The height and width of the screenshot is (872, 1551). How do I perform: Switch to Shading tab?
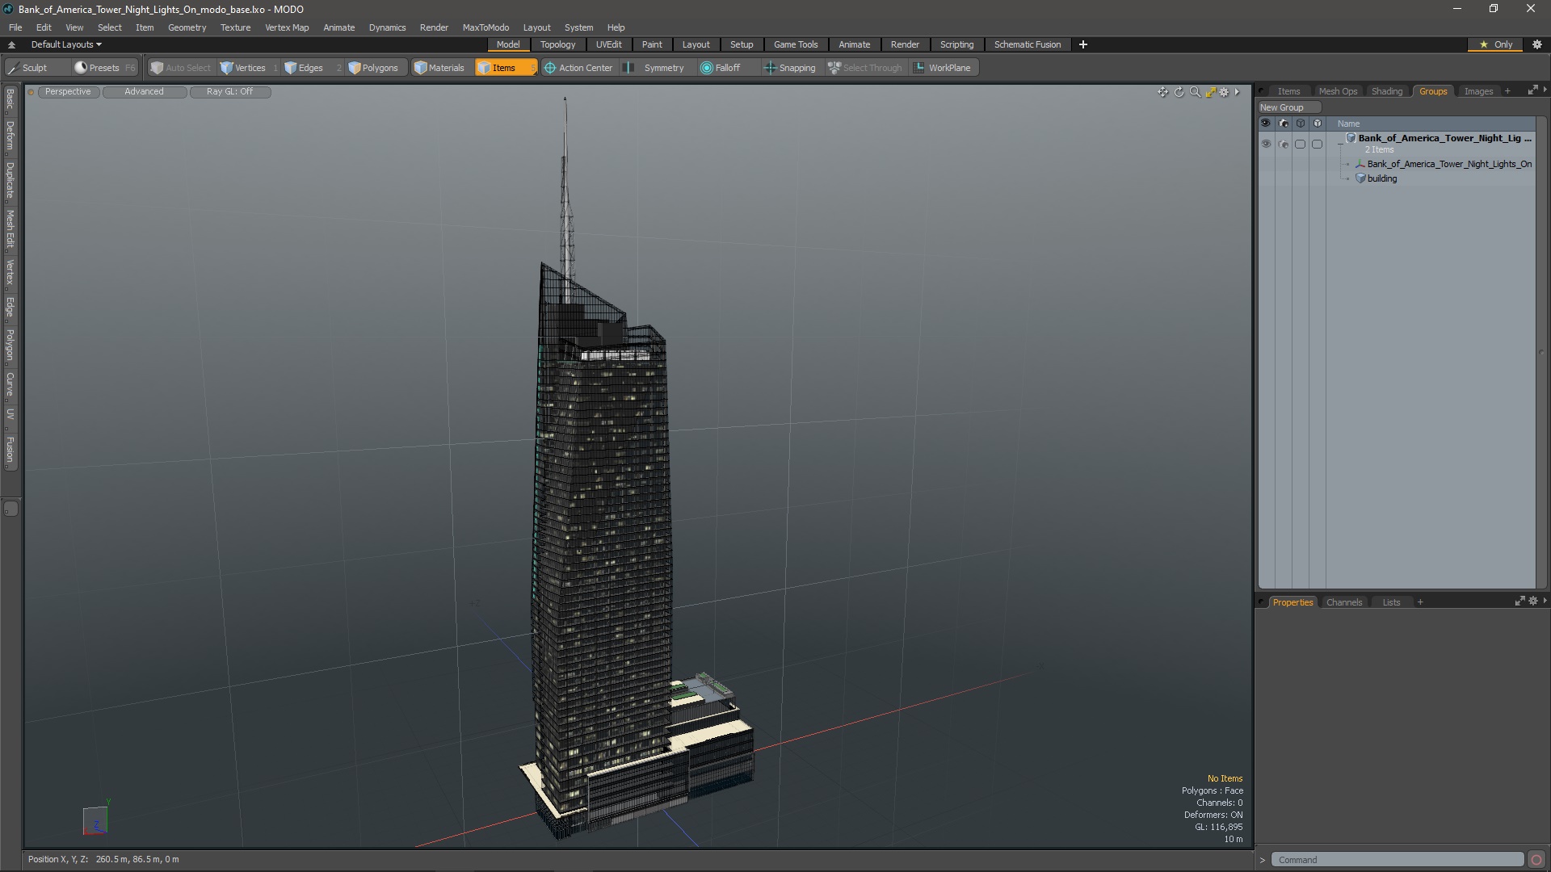1387,91
